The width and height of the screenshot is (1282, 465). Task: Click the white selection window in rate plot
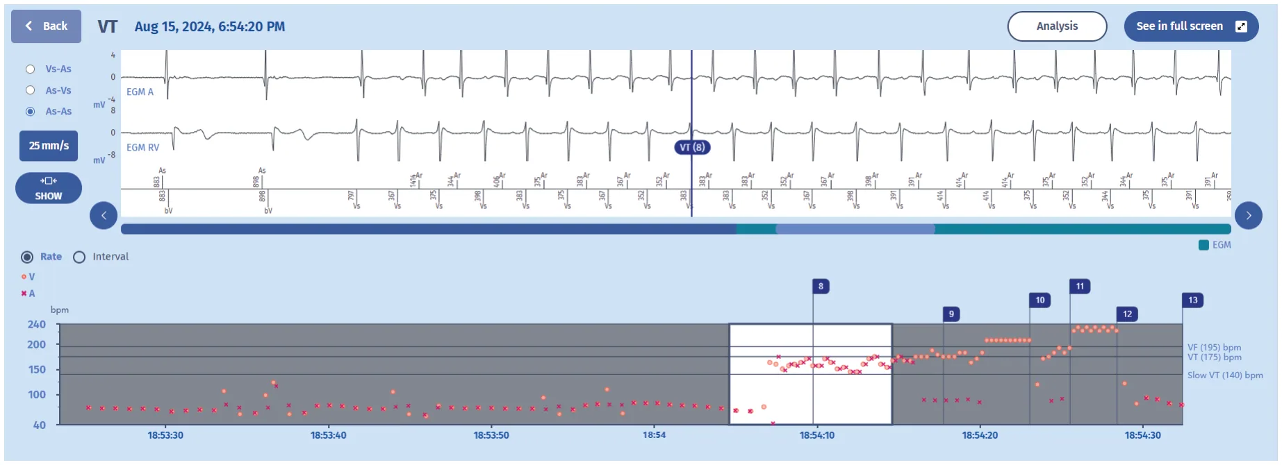pos(810,373)
